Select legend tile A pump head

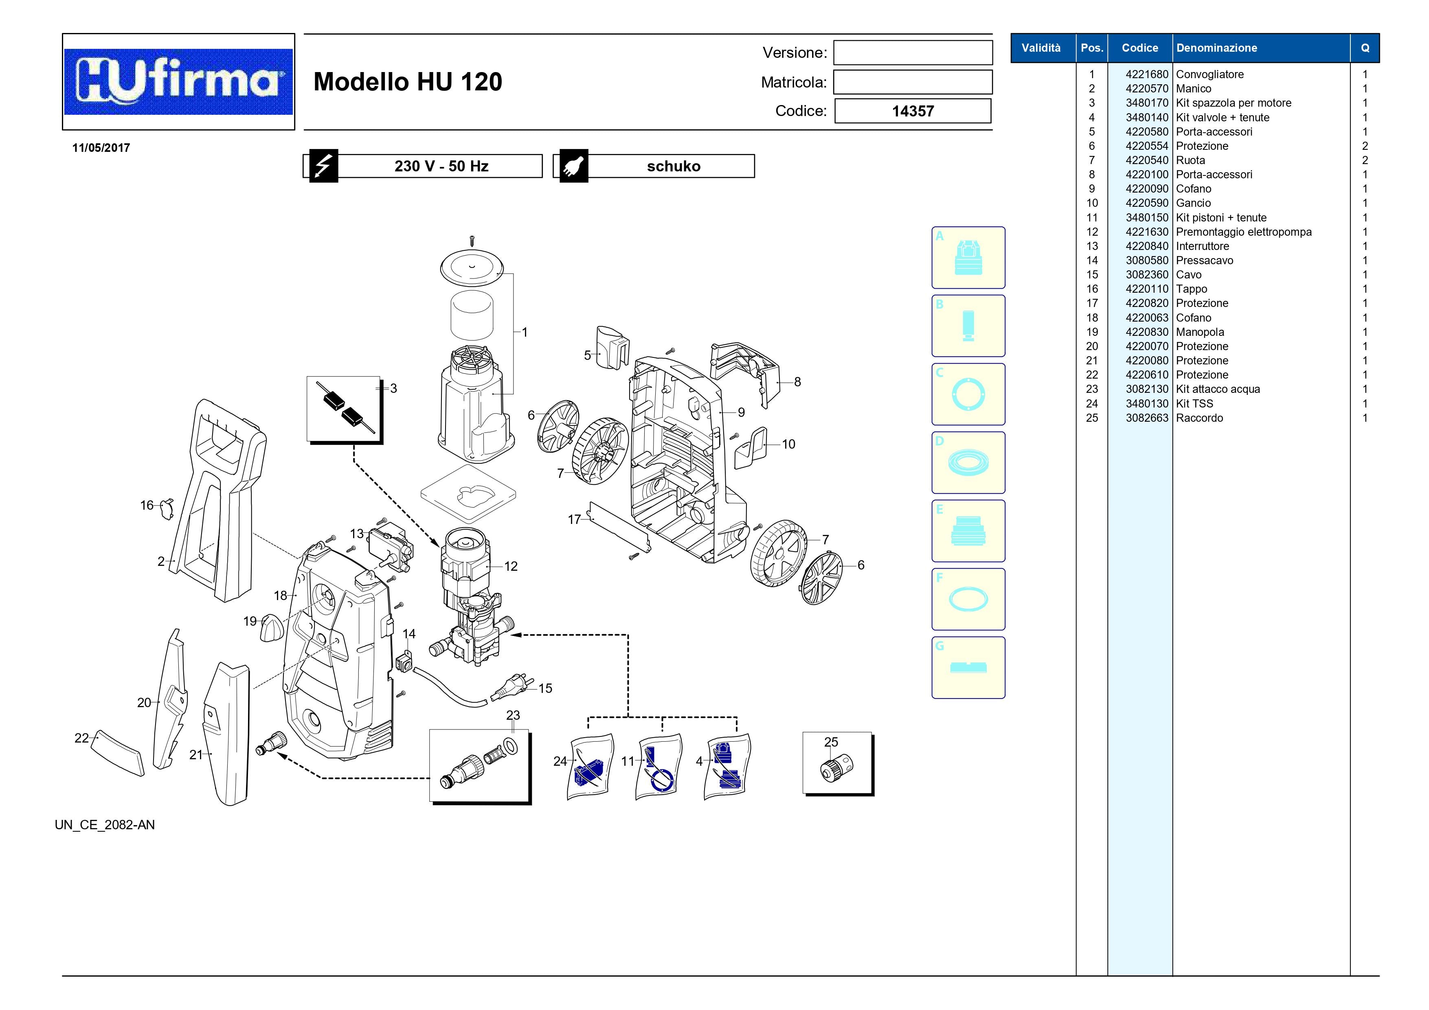(968, 257)
